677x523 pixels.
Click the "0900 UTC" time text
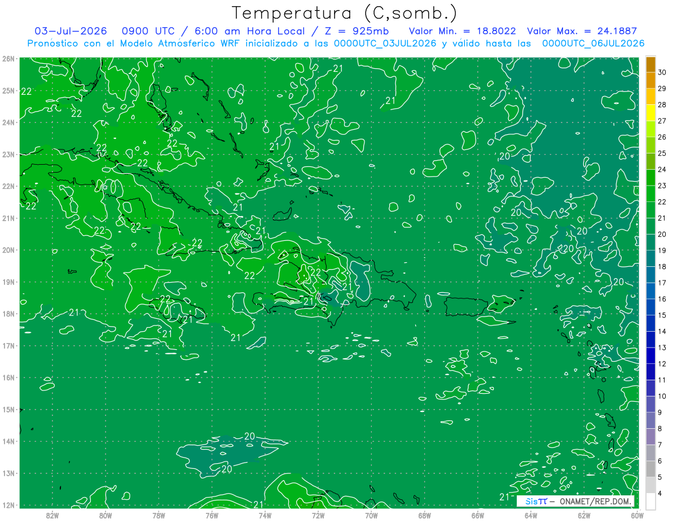click(x=148, y=31)
